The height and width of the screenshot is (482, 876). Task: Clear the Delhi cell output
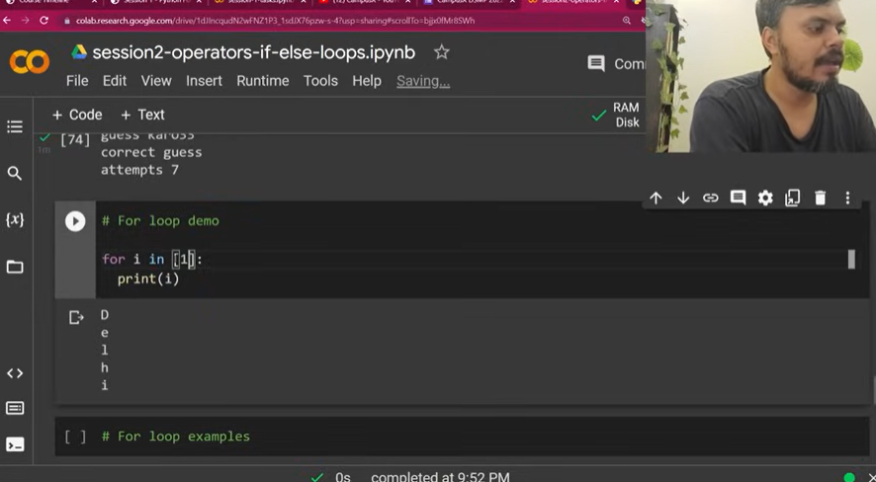pos(76,318)
